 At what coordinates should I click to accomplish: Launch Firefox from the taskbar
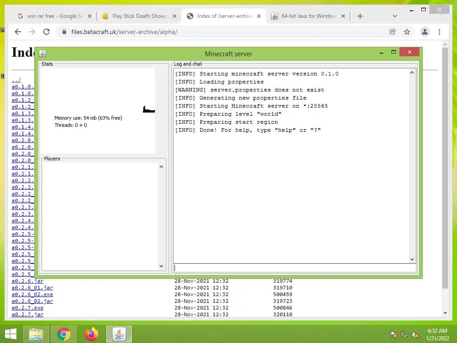pos(91,334)
